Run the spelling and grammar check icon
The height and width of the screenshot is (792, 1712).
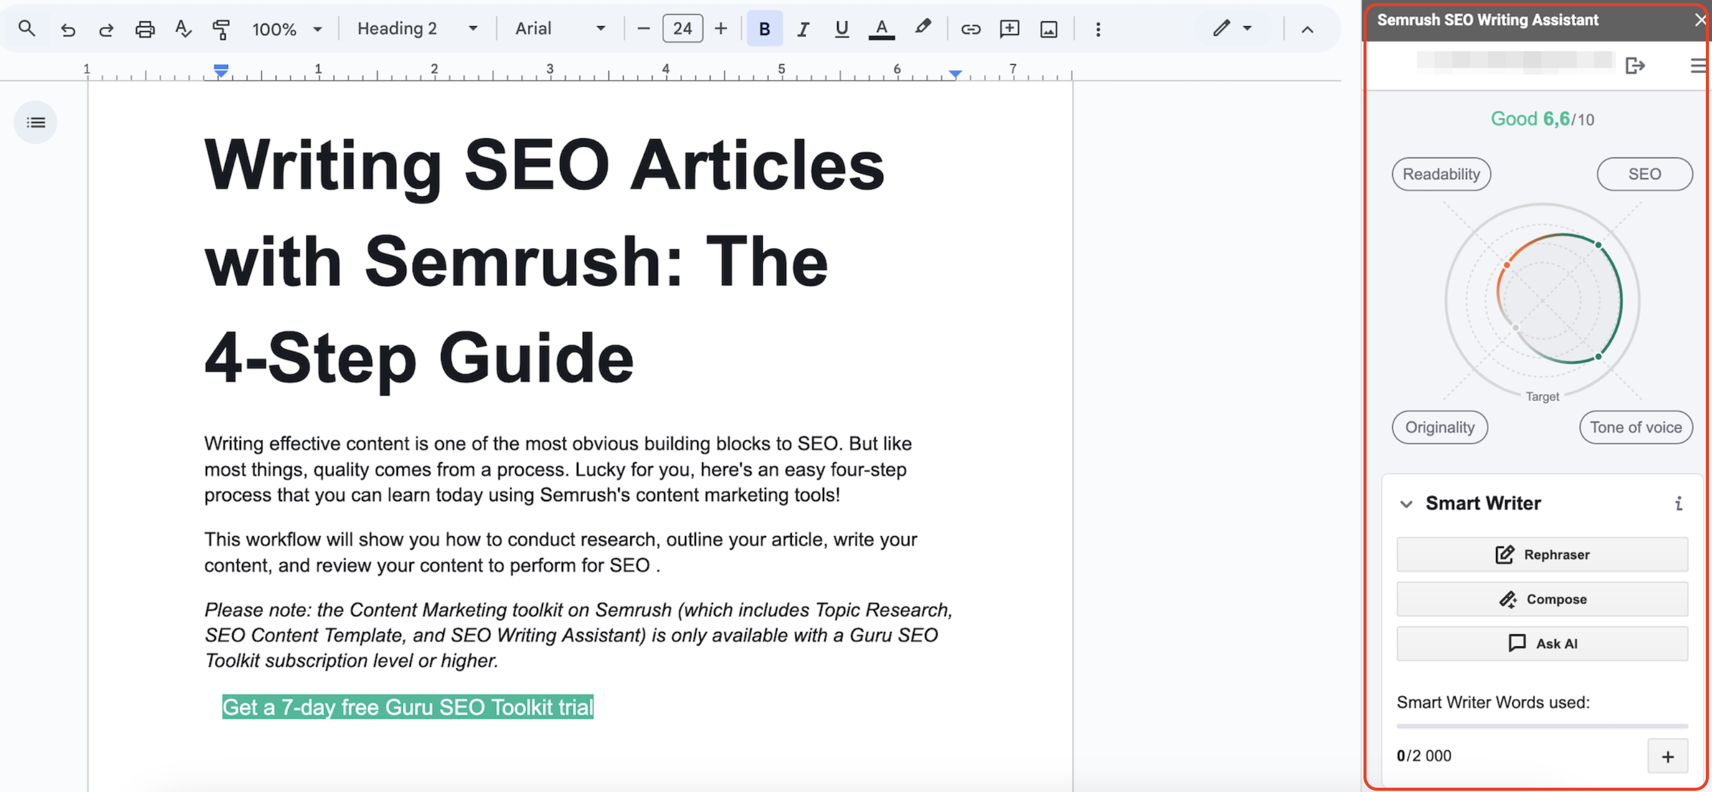(x=183, y=28)
